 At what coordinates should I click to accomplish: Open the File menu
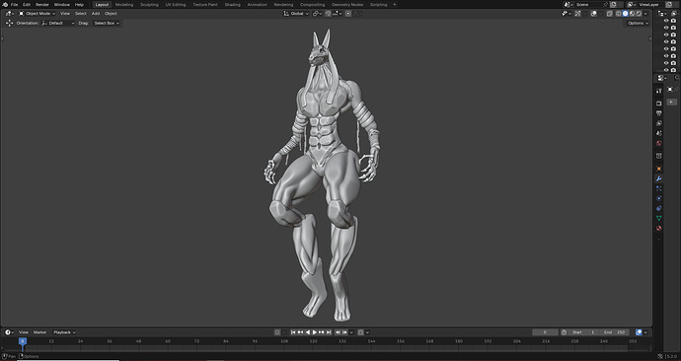tap(15, 4)
